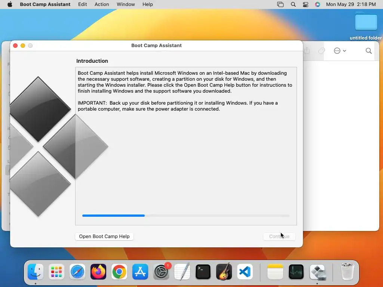Launch Visual Studio Code from the Dock
This screenshot has width=383, height=287.
245,272
